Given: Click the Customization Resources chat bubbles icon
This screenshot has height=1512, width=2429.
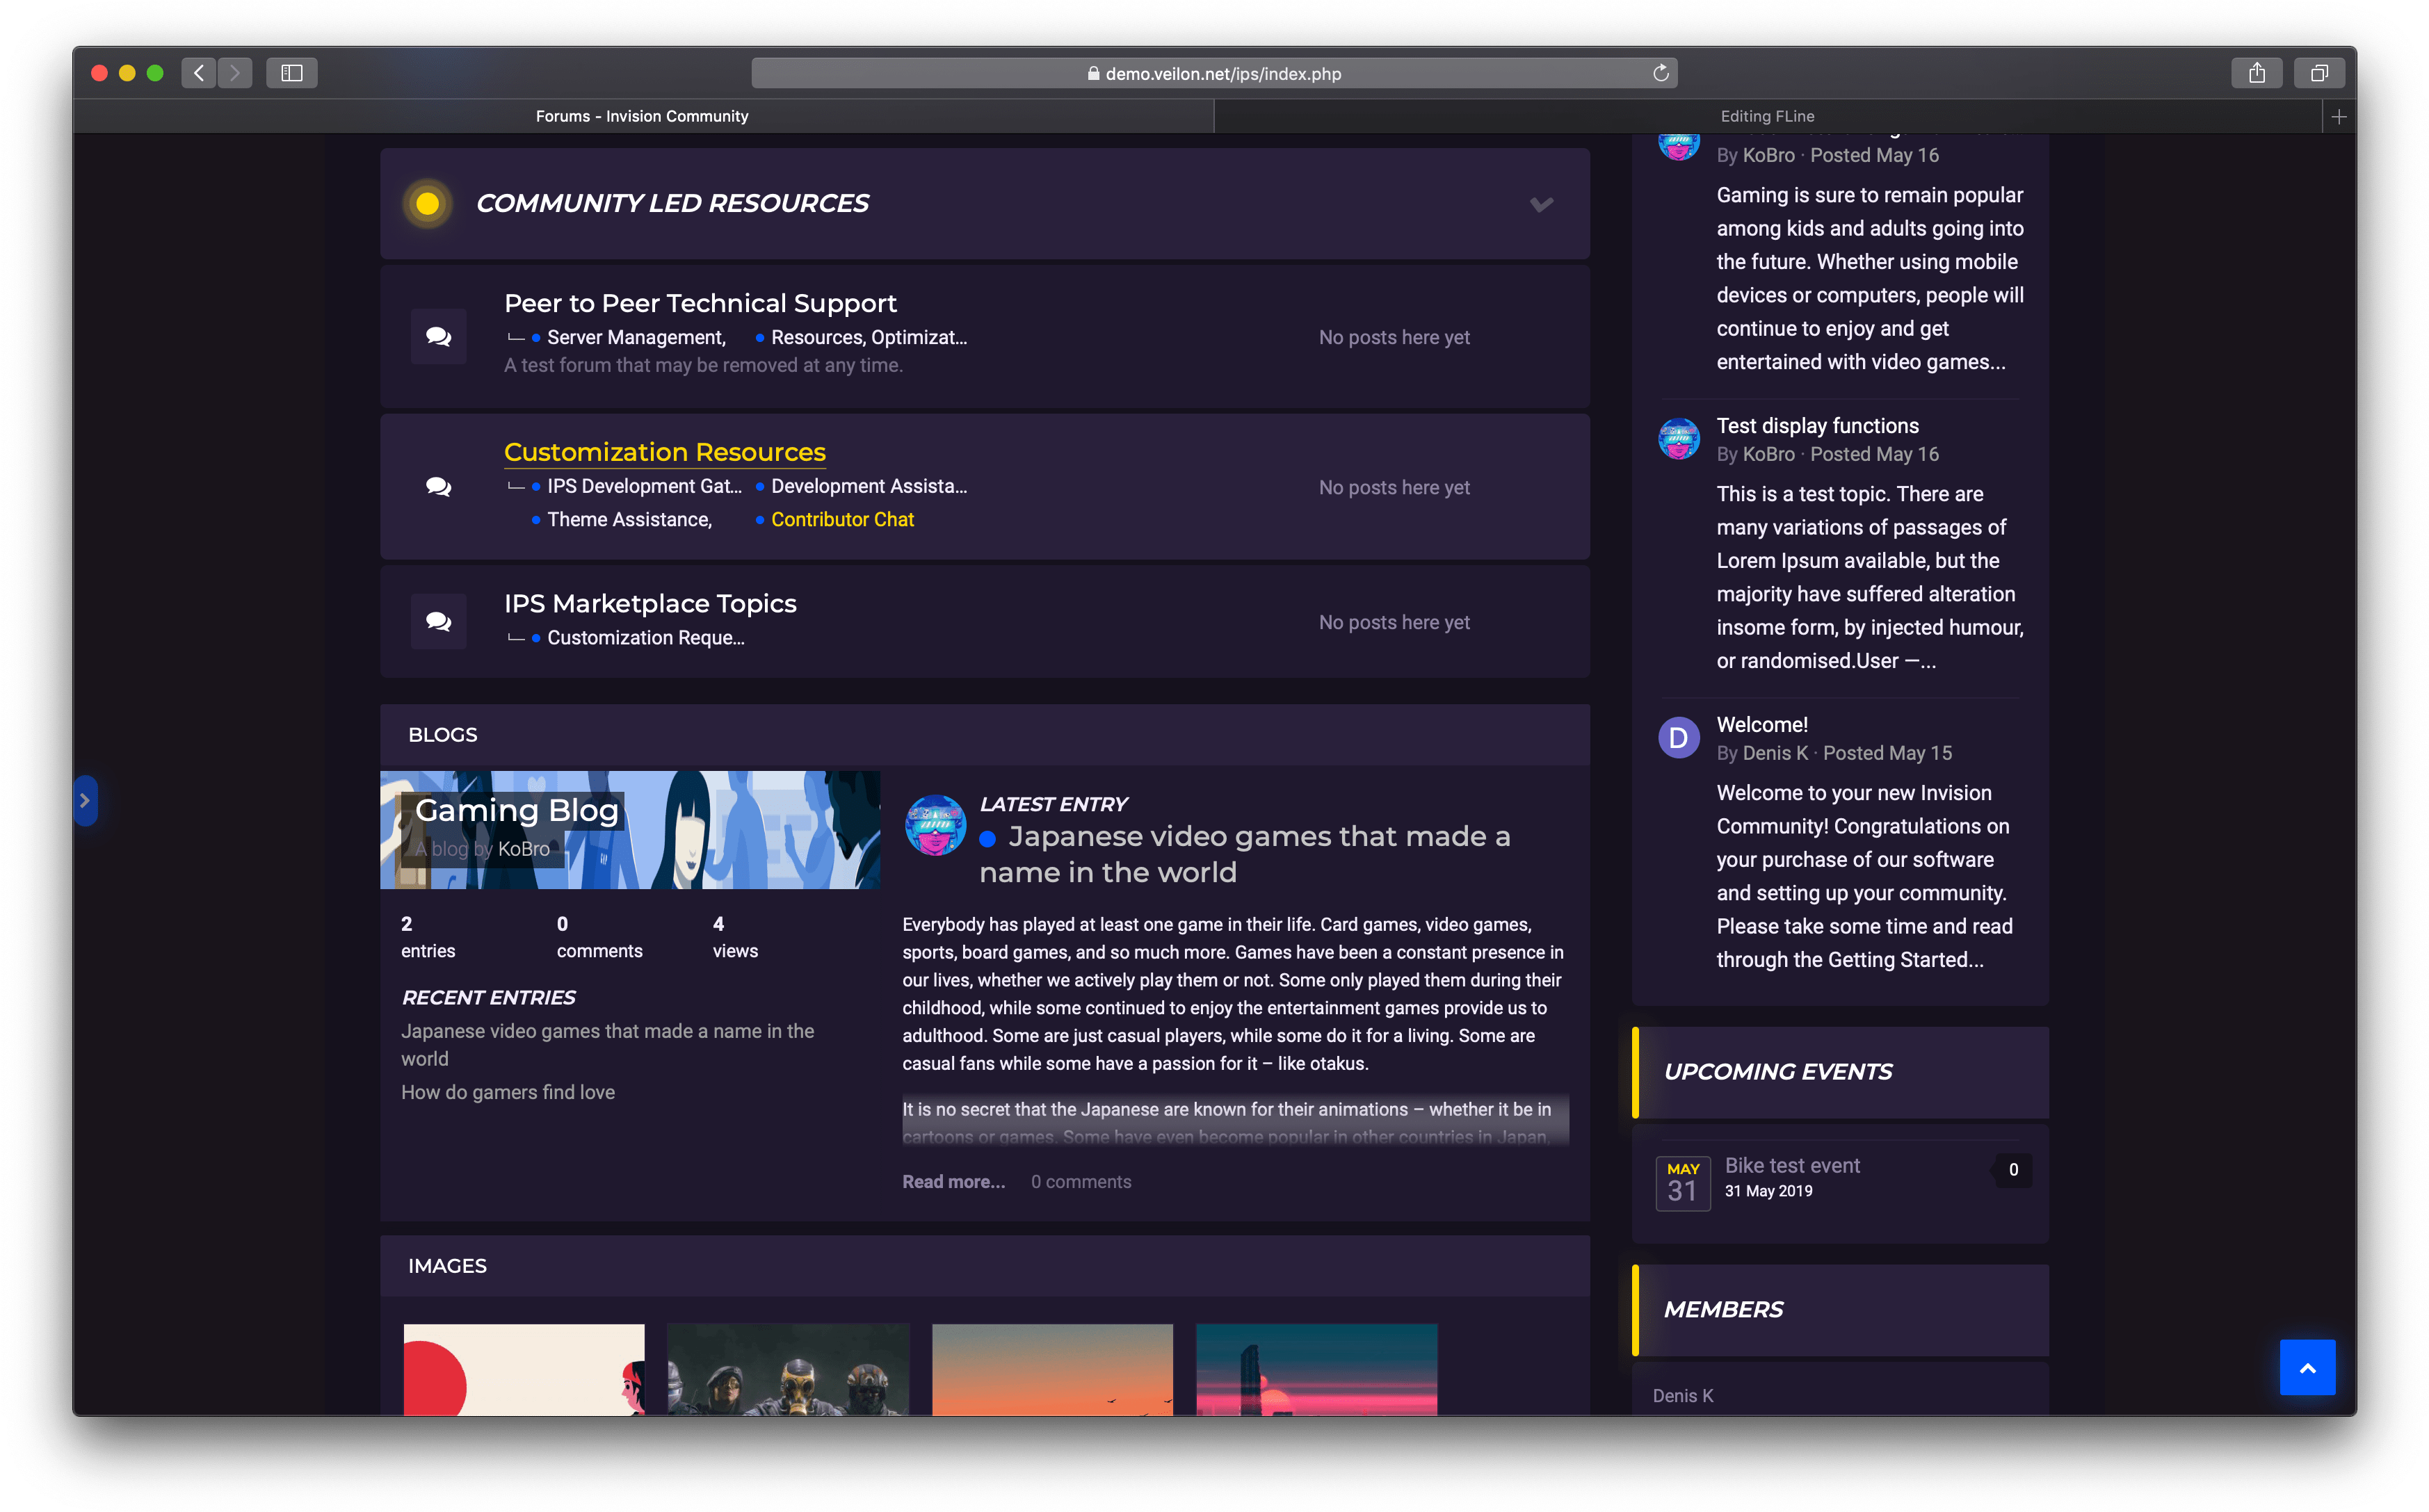Looking at the screenshot, I should click(x=438, y=487).
